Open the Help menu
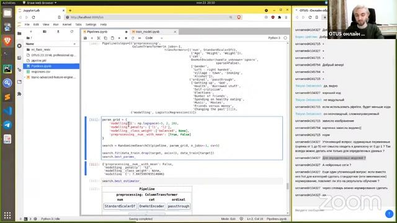 [x=104, y=25]
